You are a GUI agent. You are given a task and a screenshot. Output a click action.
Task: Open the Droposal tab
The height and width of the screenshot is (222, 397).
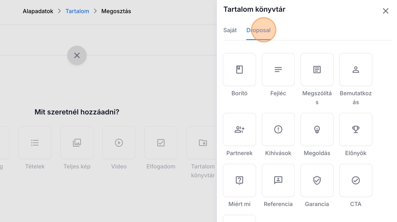click(x=258, y=30)
